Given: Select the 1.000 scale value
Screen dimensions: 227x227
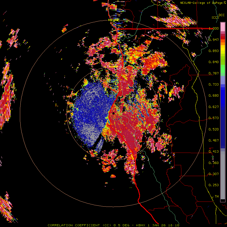Looking at the screenshot, I should [214, 28].
